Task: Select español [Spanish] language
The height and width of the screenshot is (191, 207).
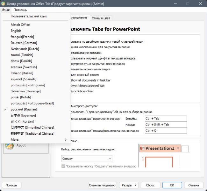Action: point(35,79)
